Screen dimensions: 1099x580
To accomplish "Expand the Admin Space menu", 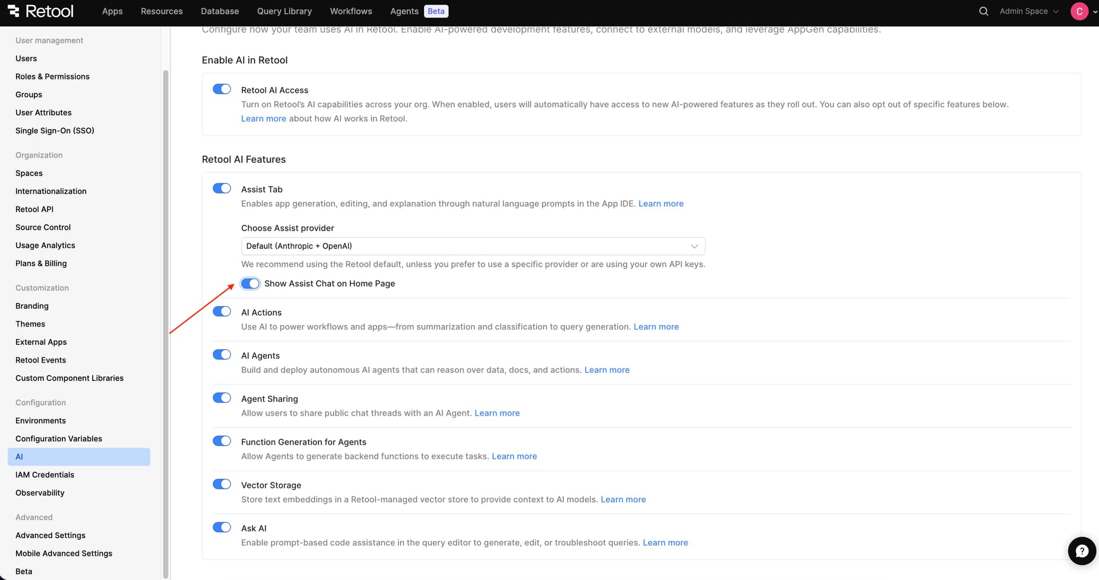I will 1029,11.
